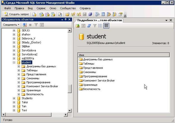This screenshot has height=123, width=175.
Task: Click the Summary list toolbar icon
Action: point(103,14)
